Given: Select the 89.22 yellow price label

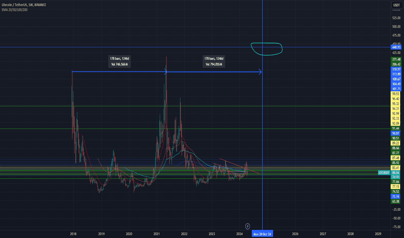Looking at the screenshot, I should 395,143.
